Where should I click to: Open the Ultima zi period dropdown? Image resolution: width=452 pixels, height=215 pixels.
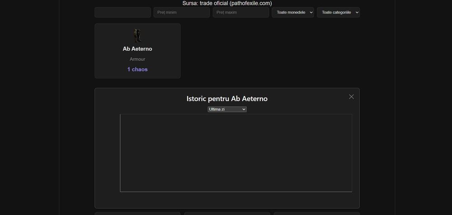click(x=227, y=109)
